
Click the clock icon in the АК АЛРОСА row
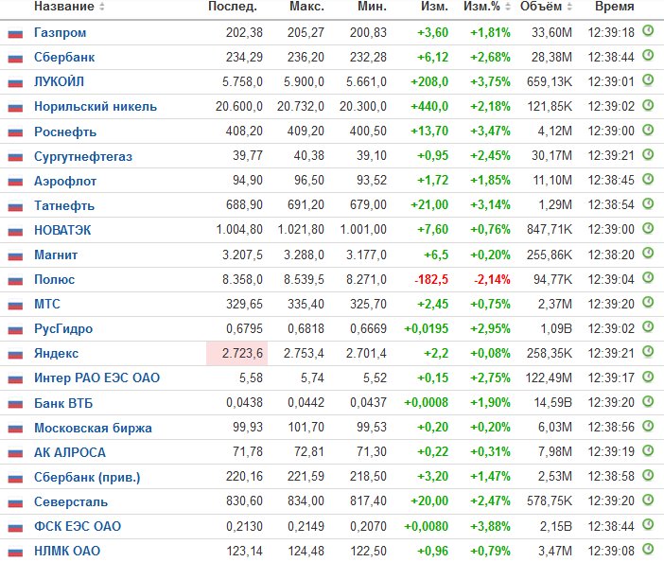pyautogui.click(x=648, y=450)
